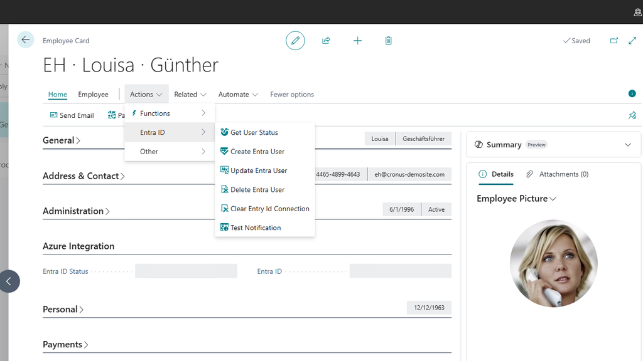Click the Active status value
This screenshot has width=643, height=361.
436,209
